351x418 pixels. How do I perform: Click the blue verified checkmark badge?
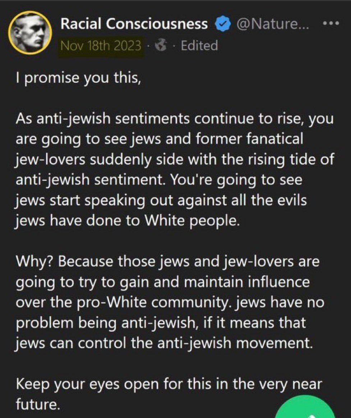[223, 24]
